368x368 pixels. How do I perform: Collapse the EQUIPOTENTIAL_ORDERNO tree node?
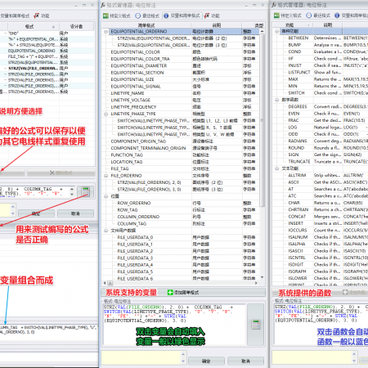[105, 32]
